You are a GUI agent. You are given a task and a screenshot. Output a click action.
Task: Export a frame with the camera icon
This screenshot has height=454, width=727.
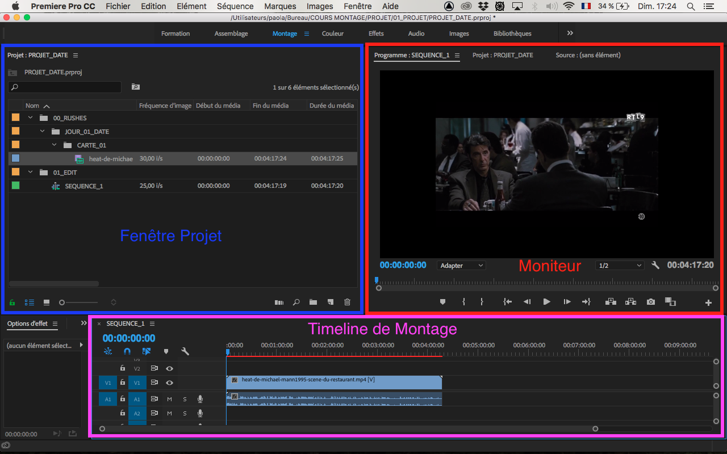tap(650, 302)
